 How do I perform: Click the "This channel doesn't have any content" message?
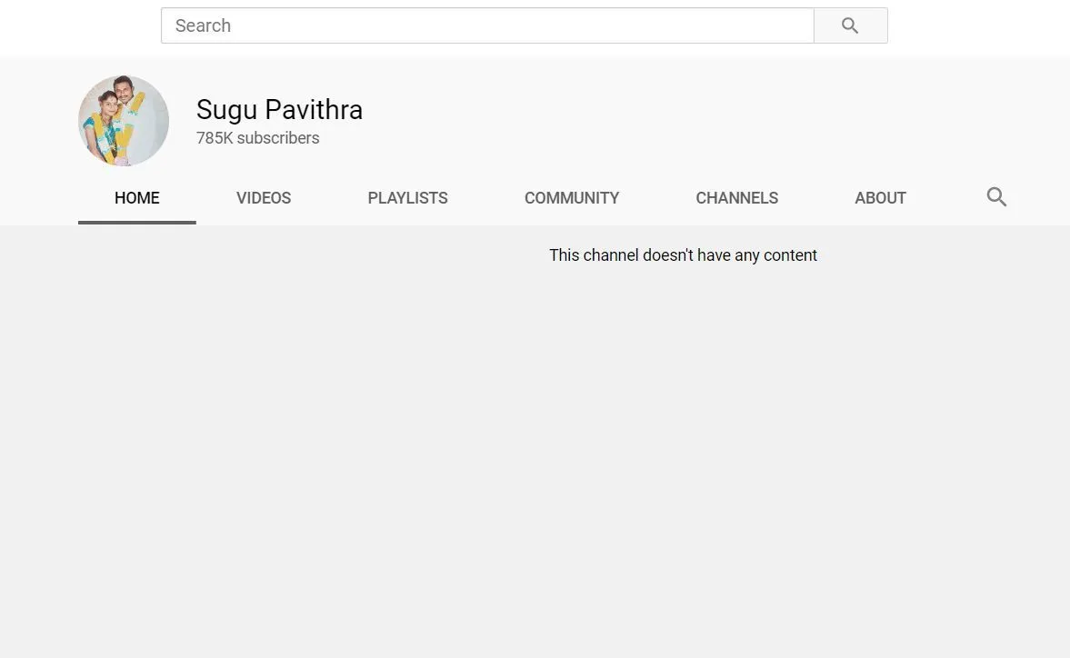(683, 255)
